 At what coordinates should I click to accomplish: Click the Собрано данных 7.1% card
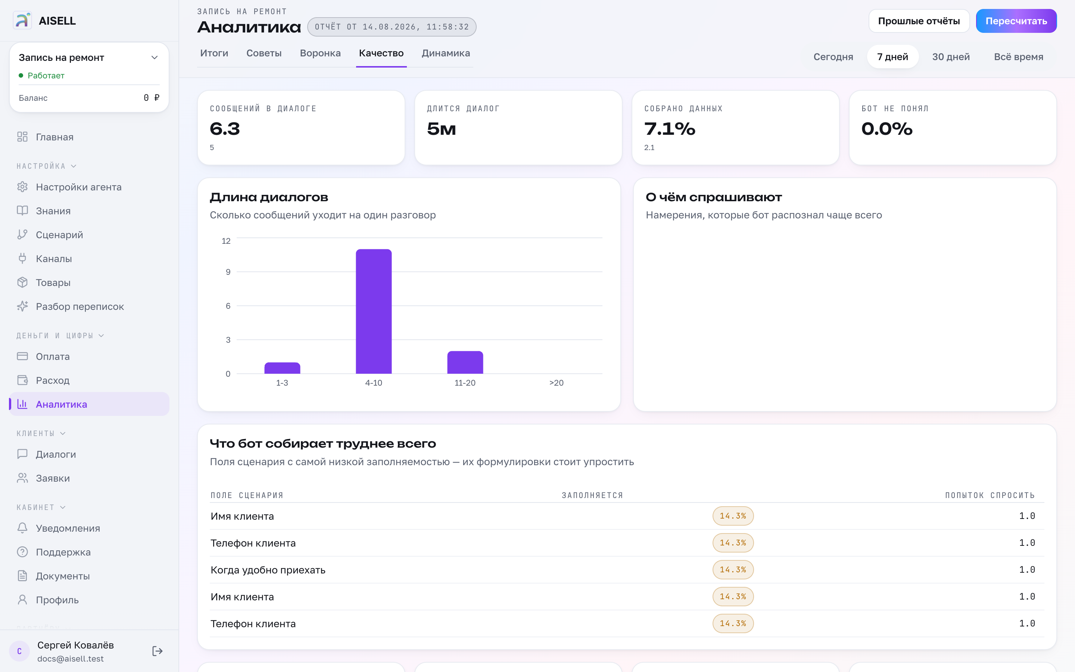(x=736, y=128)
